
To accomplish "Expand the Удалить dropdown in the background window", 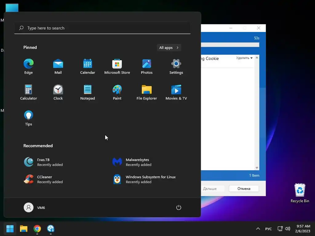I will click(x=244, y=58).
